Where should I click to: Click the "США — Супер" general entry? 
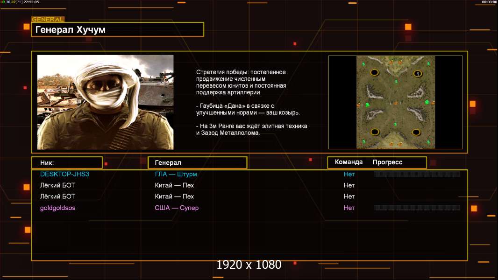(177, 208)
